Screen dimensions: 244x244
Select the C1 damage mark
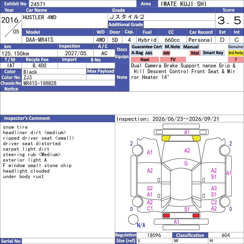150,208
